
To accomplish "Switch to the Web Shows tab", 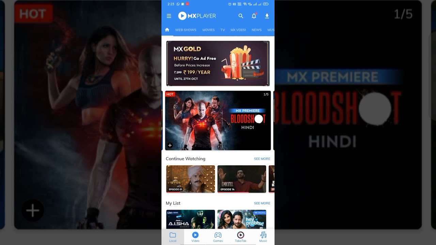I will (186, 30).
